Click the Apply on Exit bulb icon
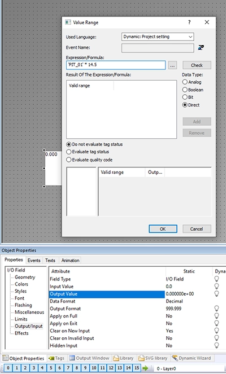Viewport: 226px width, 374px height. click(216, 323)
